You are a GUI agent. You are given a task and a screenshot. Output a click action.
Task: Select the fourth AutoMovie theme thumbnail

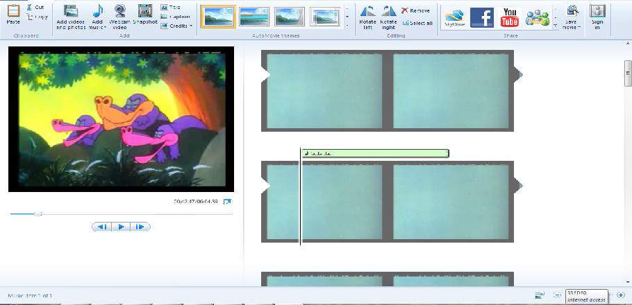click(x=325, y=17)
